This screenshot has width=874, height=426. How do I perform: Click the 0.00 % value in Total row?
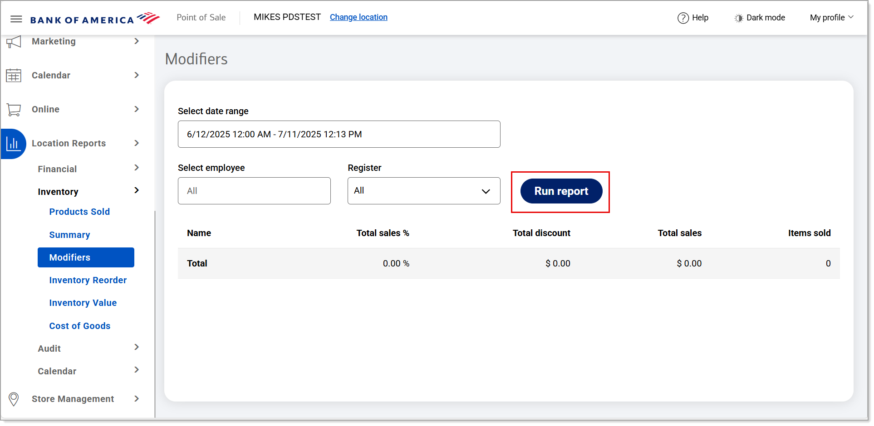396,263
